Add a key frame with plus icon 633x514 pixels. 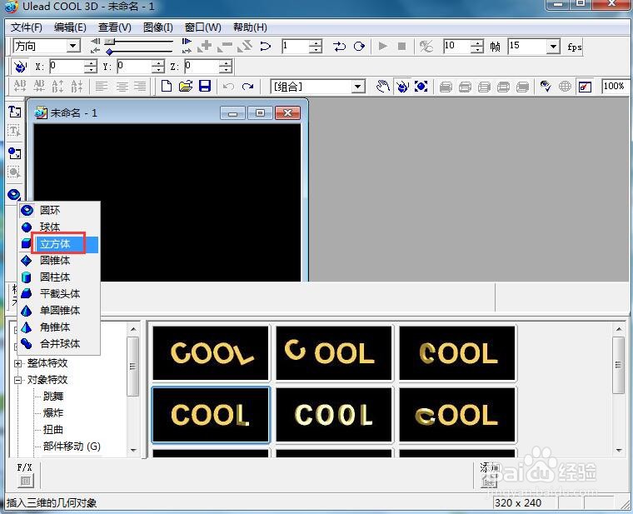tap(205, 46)
